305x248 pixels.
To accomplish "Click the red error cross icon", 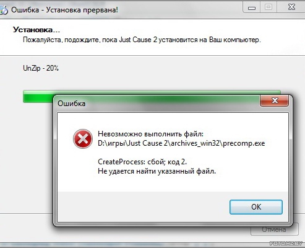I will 83,139.
